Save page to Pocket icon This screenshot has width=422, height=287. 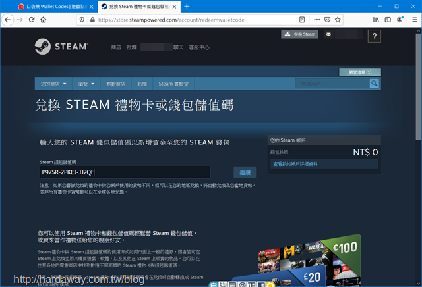tap(327, 20)
